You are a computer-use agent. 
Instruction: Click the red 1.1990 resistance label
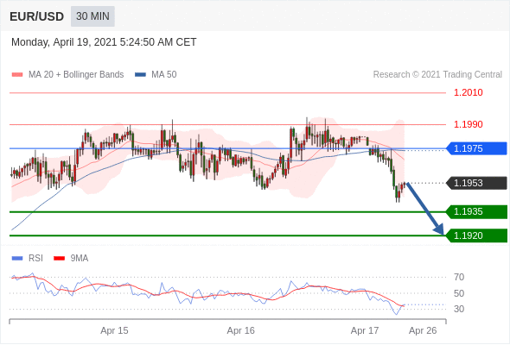click(469, 124)
